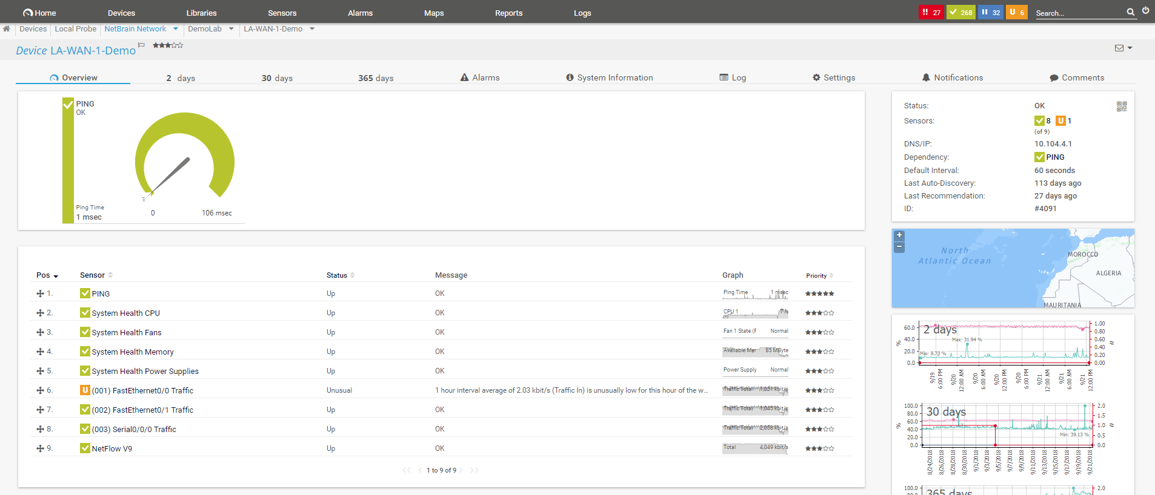This screenshot has width=1155, height=495.
Task: Click the logout power icon
Action: point(1145,11)
